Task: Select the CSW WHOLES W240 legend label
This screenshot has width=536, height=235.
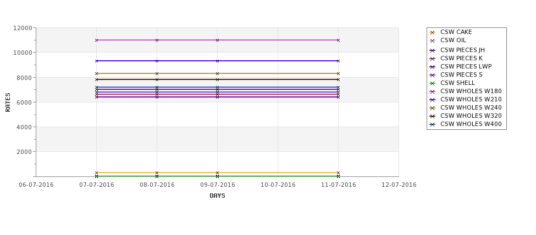Action: (x=471, y=107)
